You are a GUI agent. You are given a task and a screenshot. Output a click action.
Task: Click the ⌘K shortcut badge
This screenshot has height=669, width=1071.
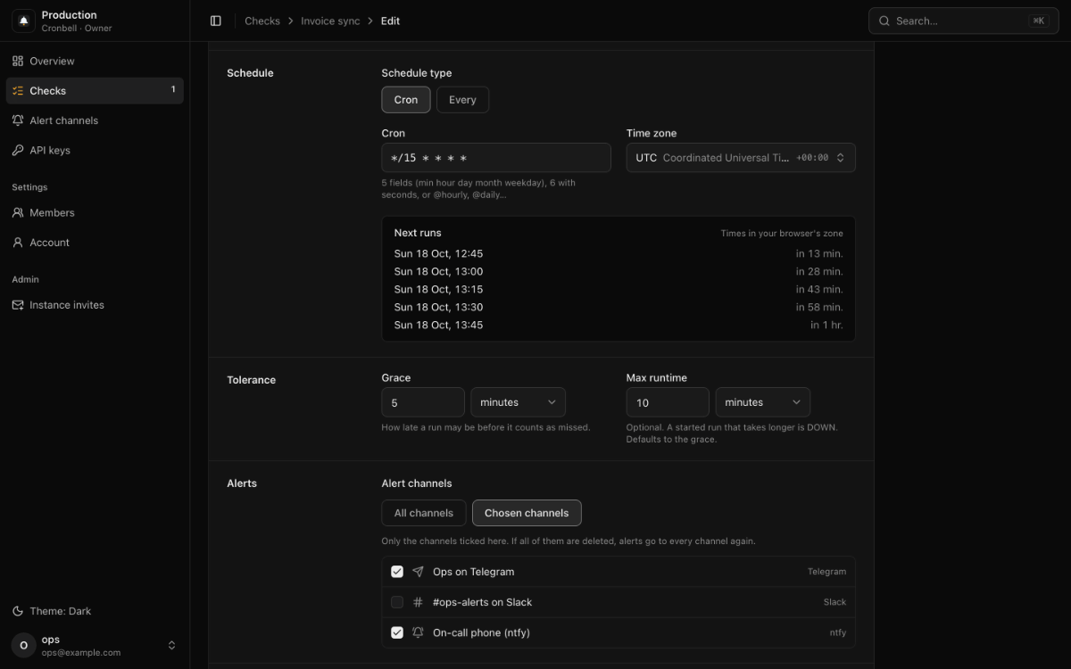pyautogui.click(x=1038, y=21)
